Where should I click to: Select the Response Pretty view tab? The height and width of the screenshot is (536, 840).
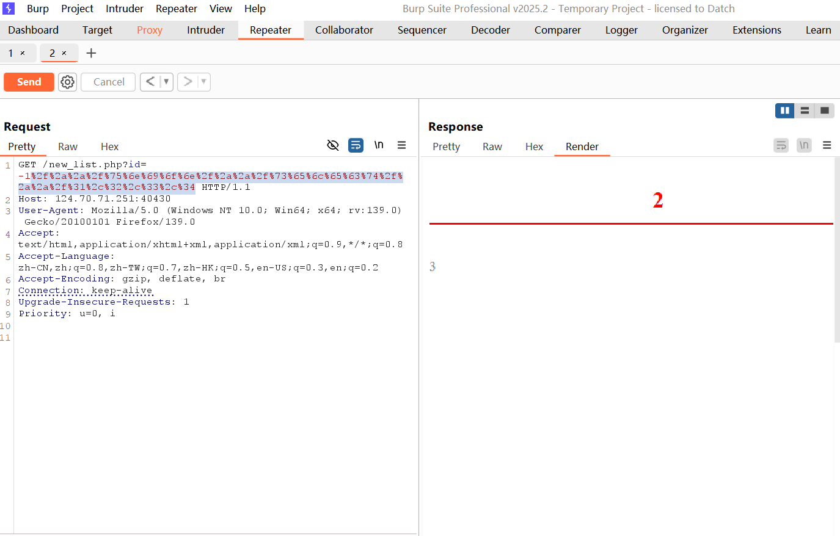coord(446,147)
